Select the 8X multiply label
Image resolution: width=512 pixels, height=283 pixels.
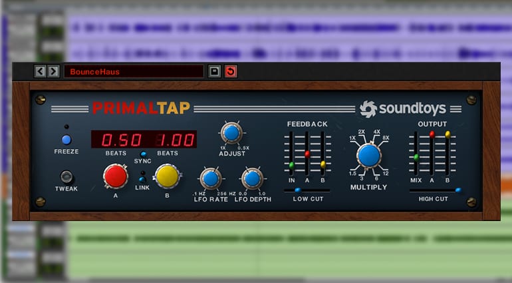386,138
